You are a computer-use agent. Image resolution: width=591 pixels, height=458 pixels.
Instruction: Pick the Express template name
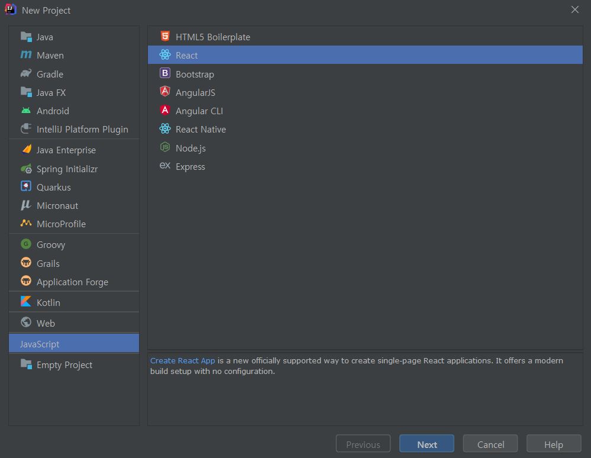(x=190, y=167)
